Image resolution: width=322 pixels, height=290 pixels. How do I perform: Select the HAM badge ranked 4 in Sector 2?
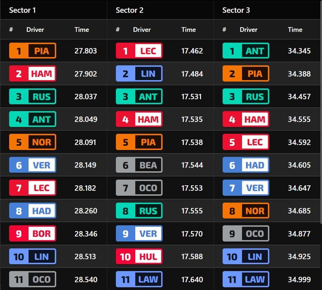tap(139, 119)
